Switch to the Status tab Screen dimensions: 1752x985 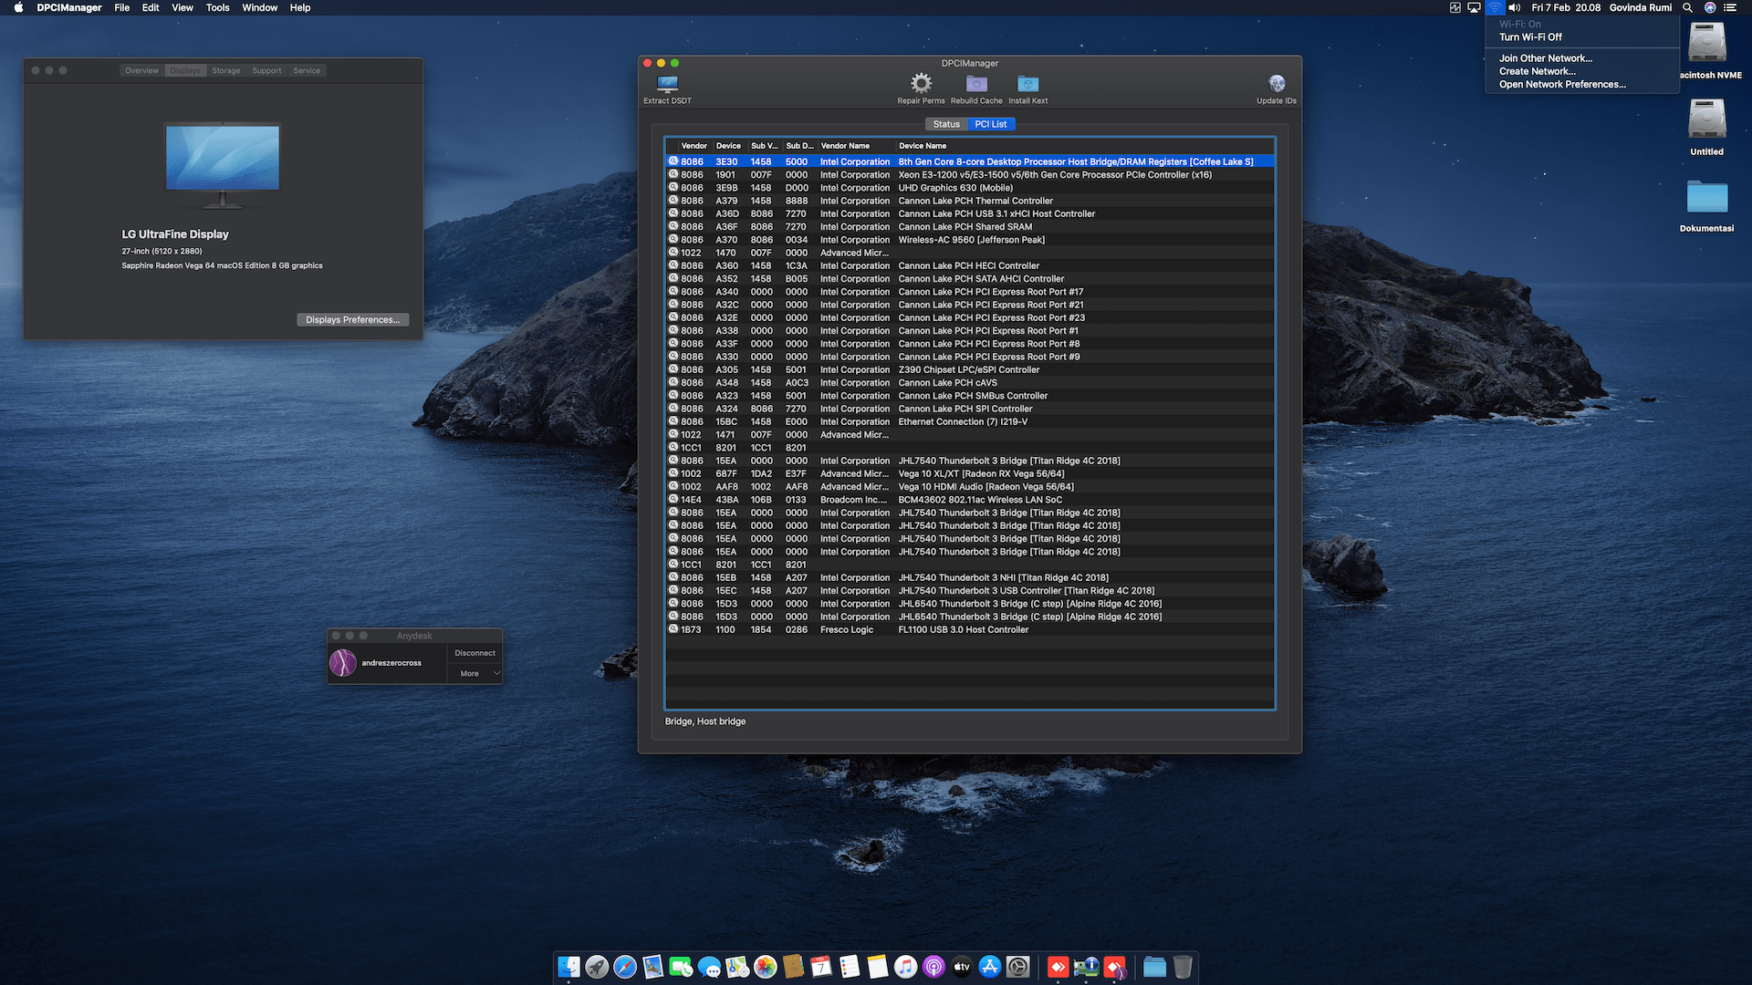(946, 124)
